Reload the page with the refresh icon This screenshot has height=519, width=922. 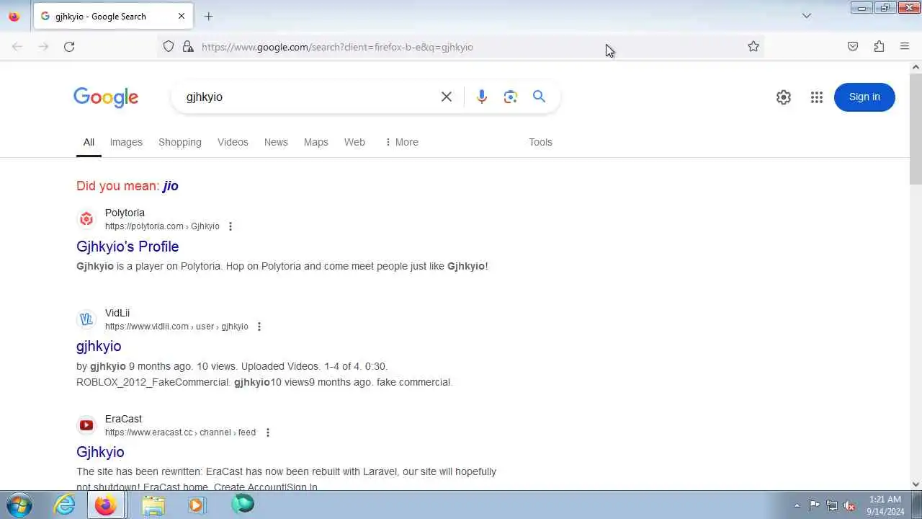(x=69, y=47)
